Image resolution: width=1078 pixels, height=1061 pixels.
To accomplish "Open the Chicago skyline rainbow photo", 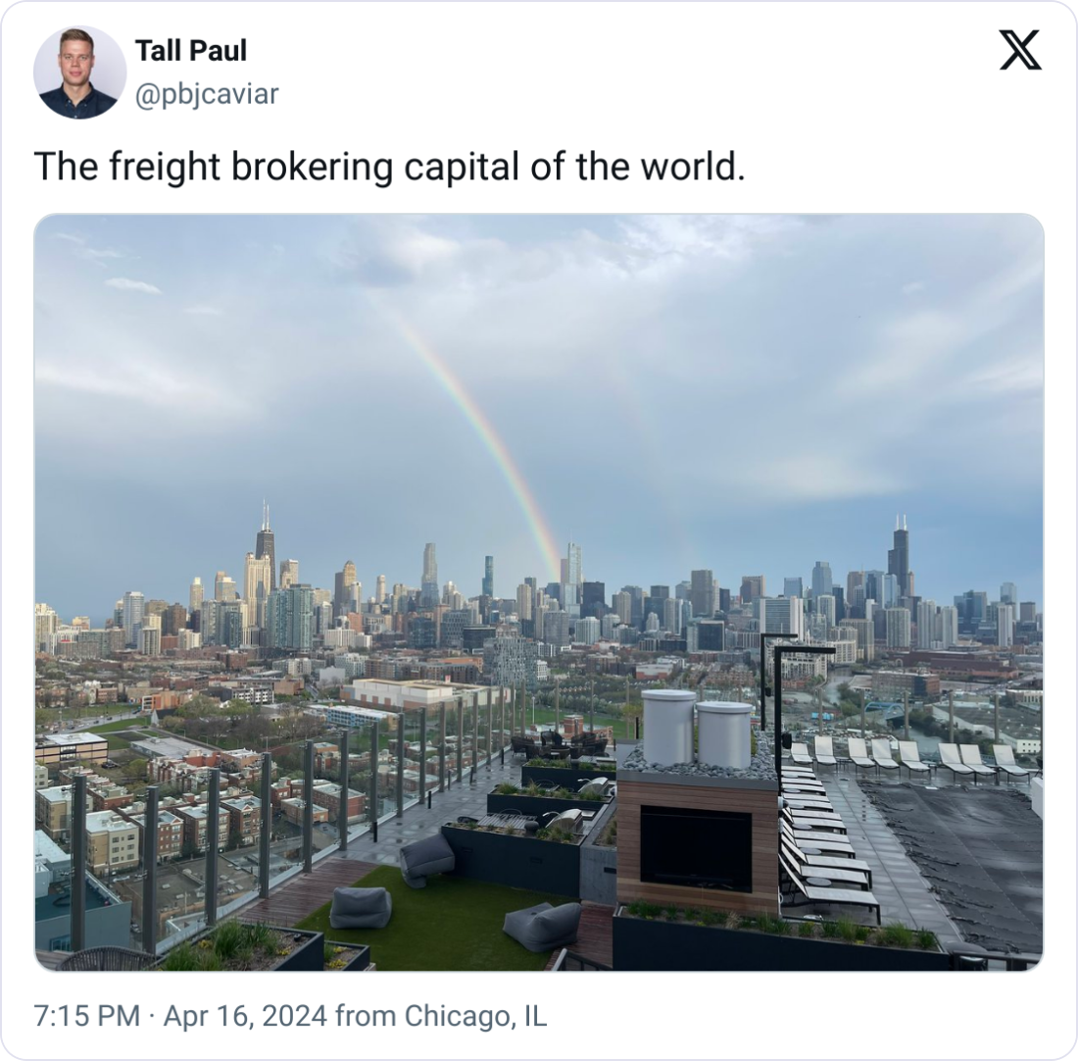I will (x=539, y=591).
